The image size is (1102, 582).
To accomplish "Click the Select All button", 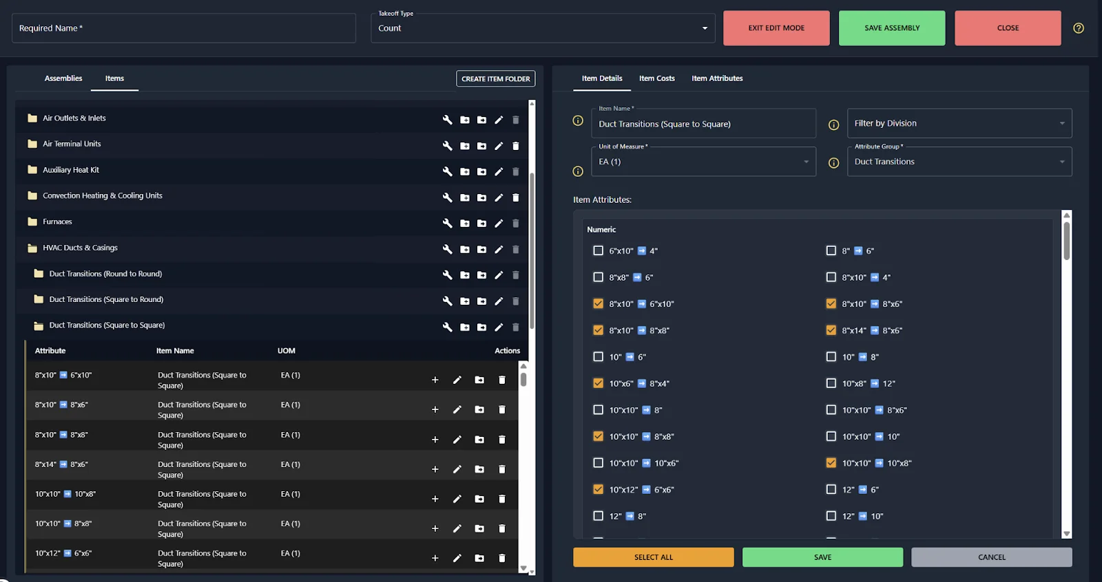I will point(653,557).
